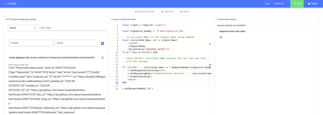Focus the Header name input field
323x115 pixels.
point(31,43)
